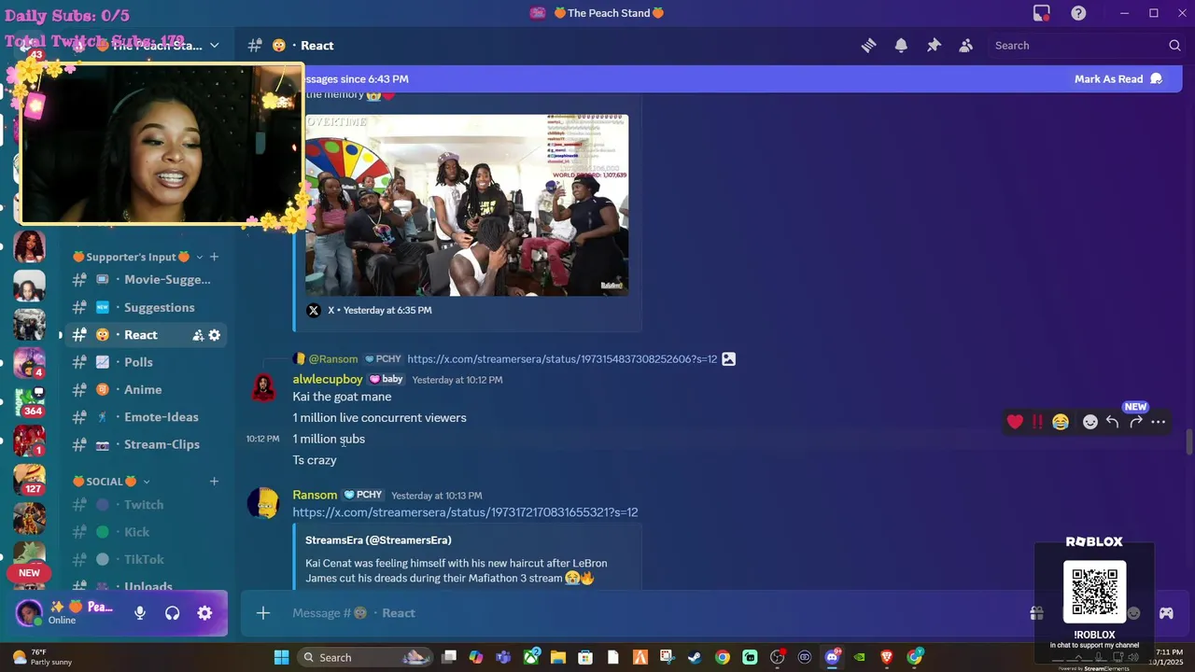Click the image icon next to reply link
Image resolution: width=1195 pixels, height=672 pixels.
(x=729, y=358)
